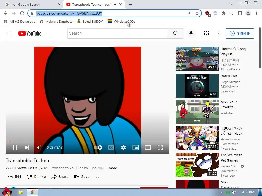
Task: Open the Malware Database bookmark
Action: [x=56, y=22]
